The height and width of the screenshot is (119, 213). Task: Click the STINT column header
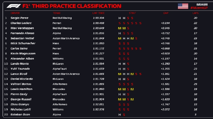click(132, 13)
